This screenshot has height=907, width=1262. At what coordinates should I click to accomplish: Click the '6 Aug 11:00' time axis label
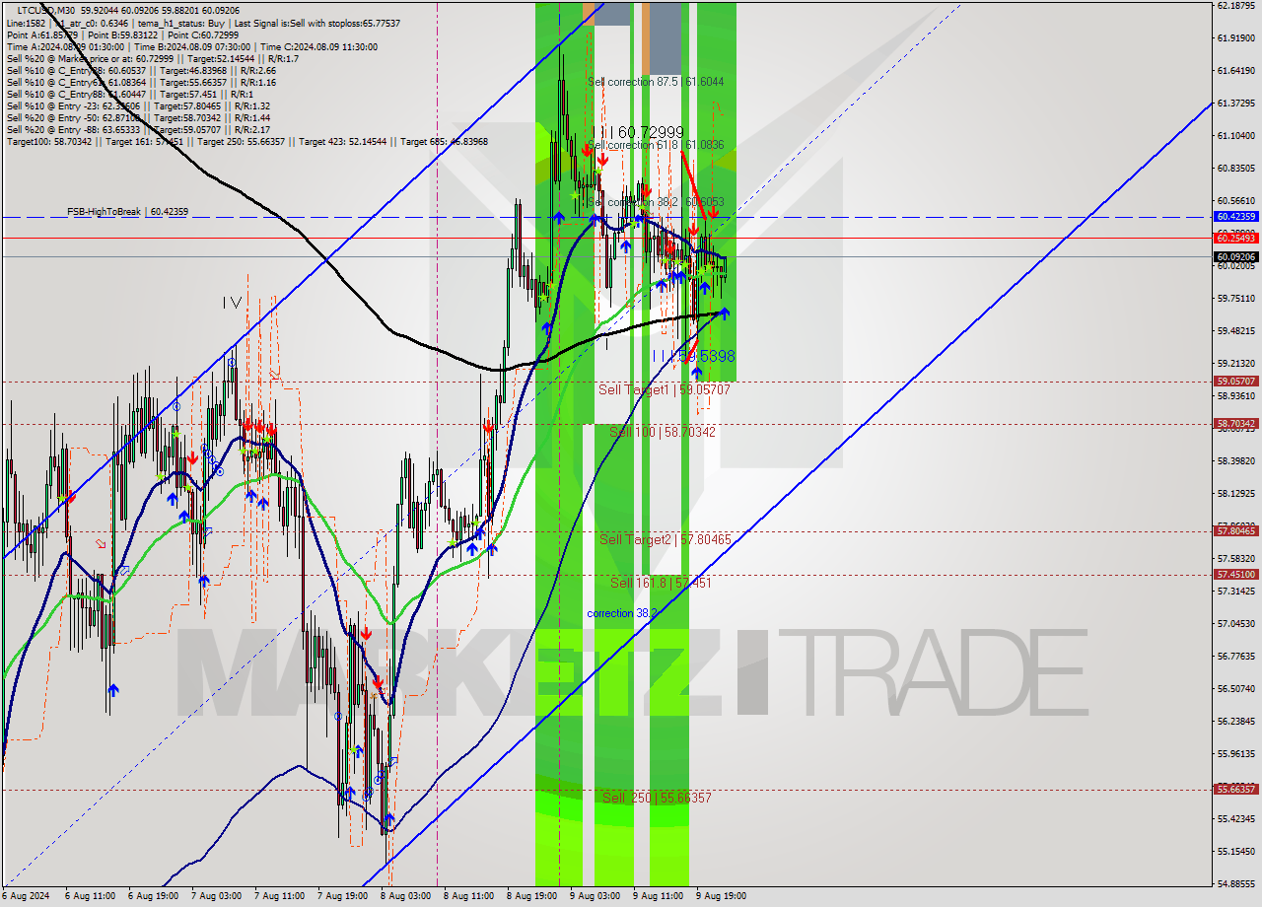90,896
